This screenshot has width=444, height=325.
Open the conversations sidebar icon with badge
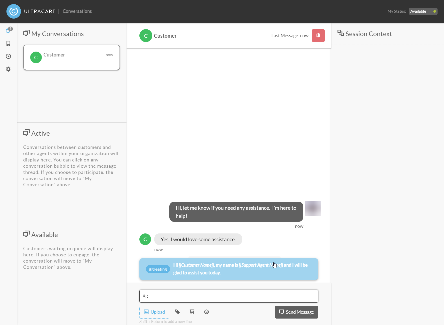pos(9,30)
